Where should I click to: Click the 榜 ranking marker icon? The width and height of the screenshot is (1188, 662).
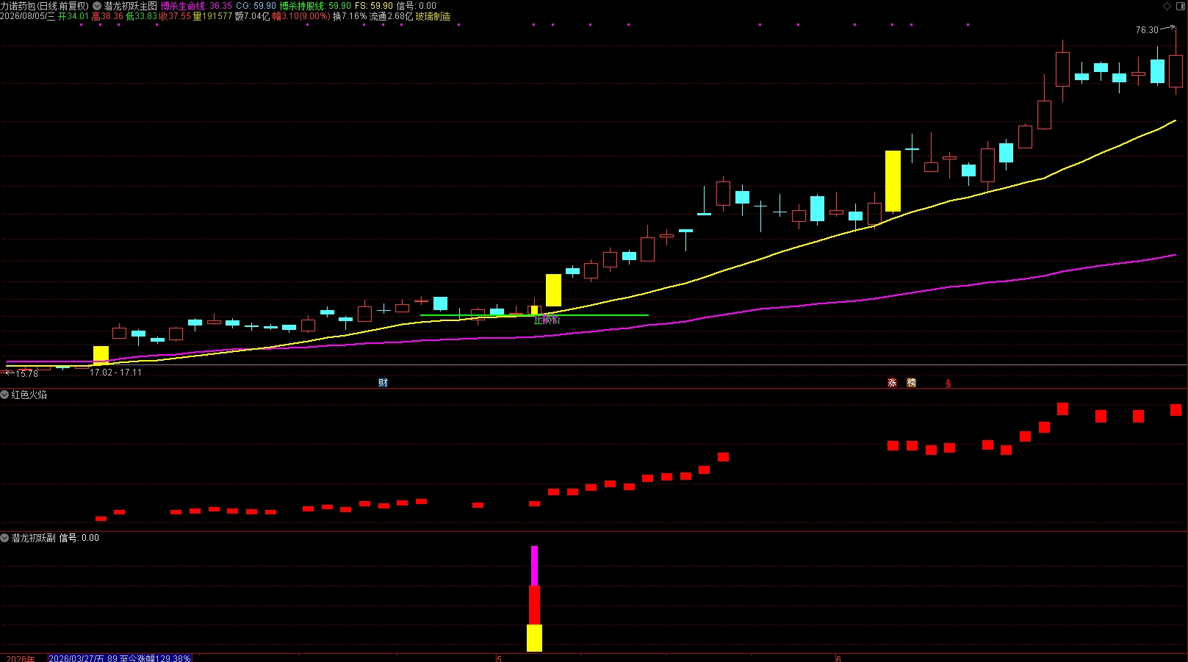pos(911,383)
